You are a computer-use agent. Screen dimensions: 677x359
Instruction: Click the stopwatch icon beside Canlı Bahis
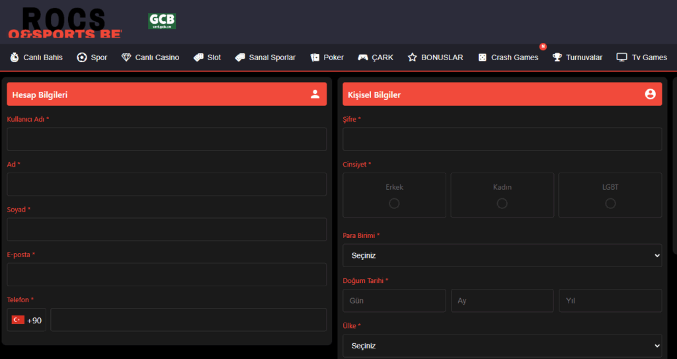(x=15, y=57)
